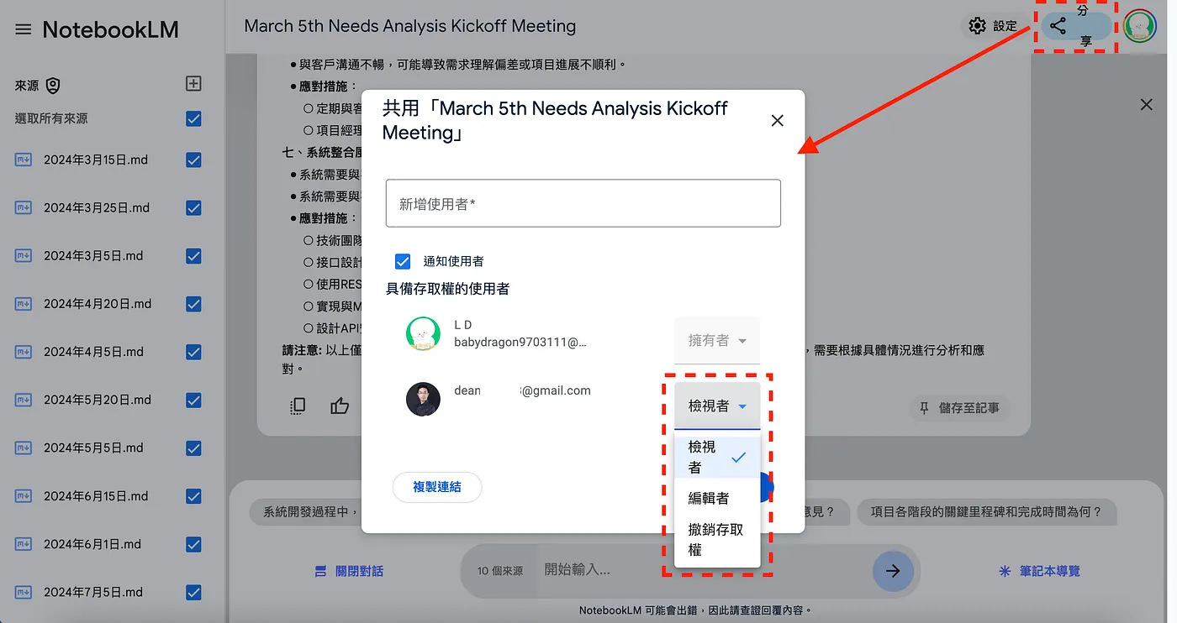Screen dimensions: 1177x623
Task: Click the markdown icon for 2024年4月20日.md
Action: point(24,304)
